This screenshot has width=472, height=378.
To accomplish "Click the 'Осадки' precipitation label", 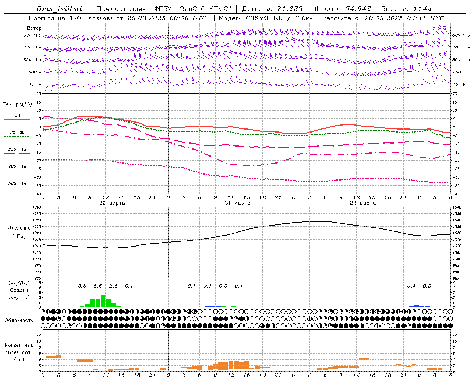I will tap(19, 290).
